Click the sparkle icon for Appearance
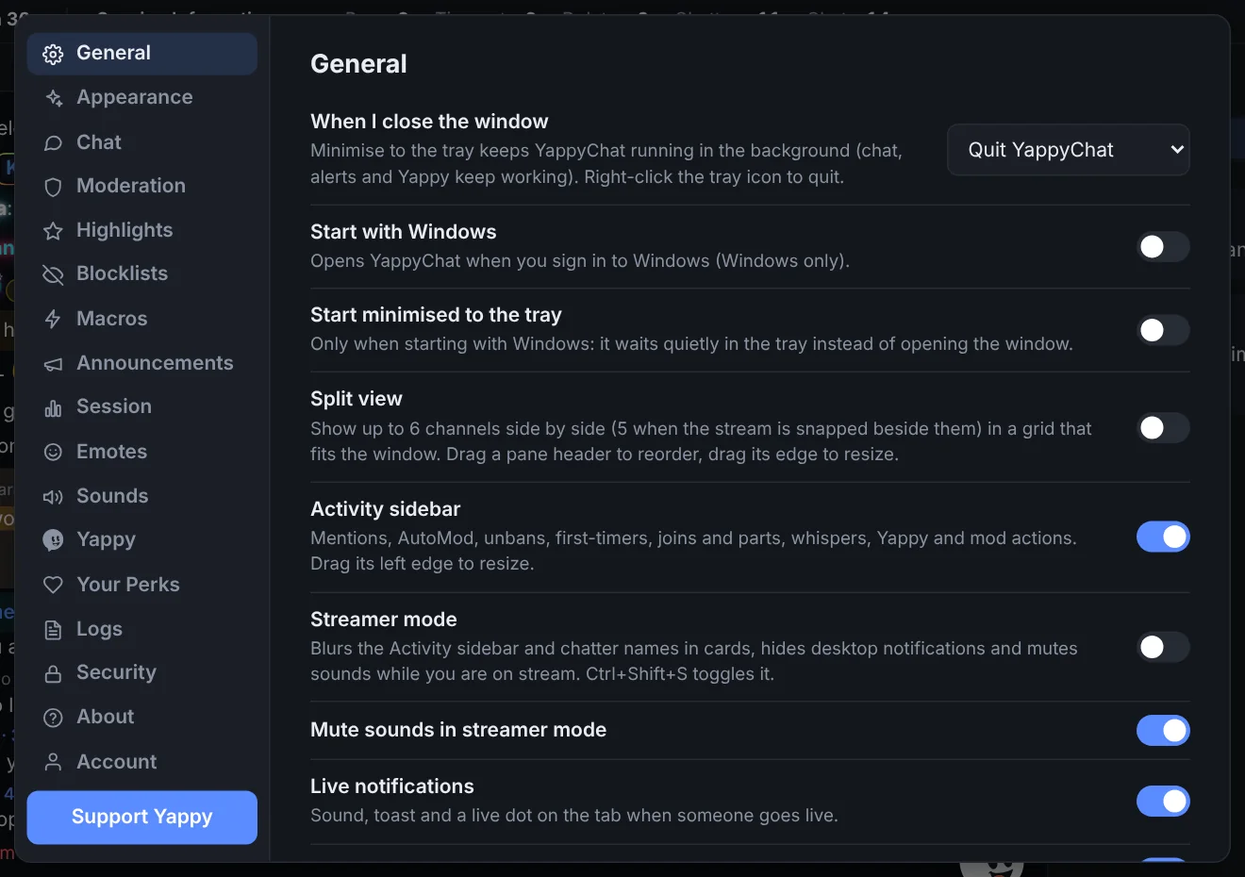This screenshot has height=877, width=1245. tap(54, 98)
